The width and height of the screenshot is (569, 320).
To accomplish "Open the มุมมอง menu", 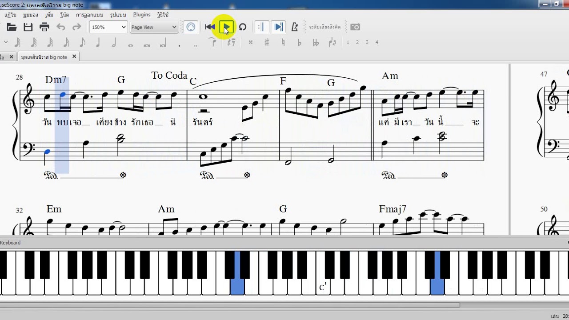I will tap(30, 15).
